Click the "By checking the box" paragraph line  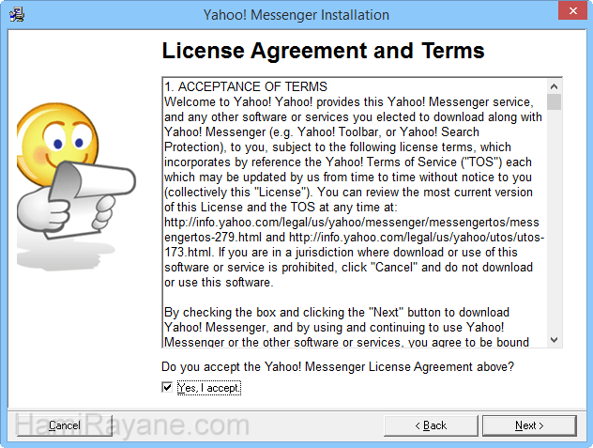[337, 312]
